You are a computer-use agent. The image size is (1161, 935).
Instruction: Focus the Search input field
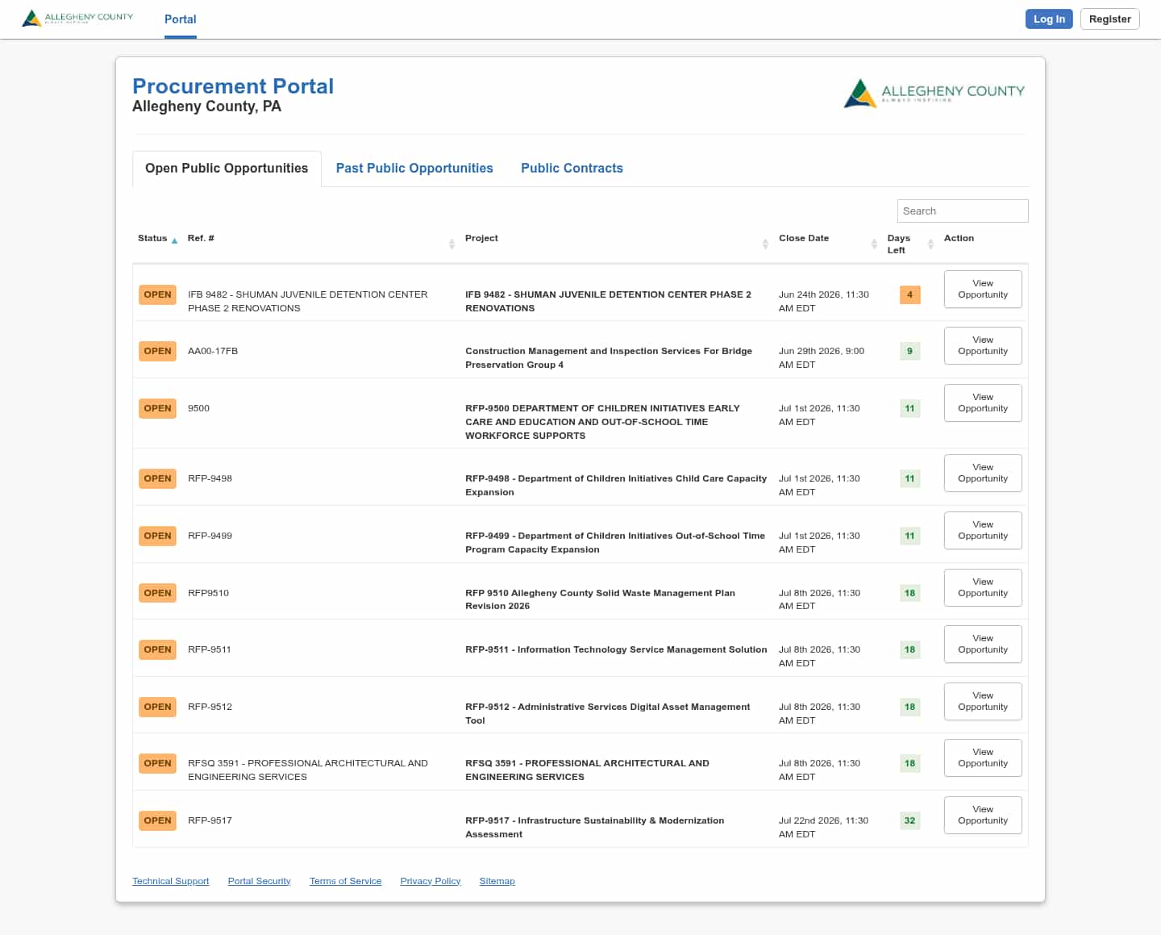963,211
